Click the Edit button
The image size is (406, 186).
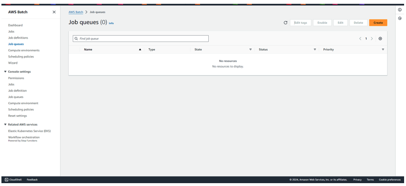(341, 23)
